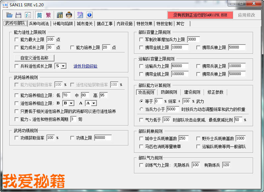Screen dimensions: 264x192
Task: Click the 自定义适性名称 button
Action: point(34,58)
